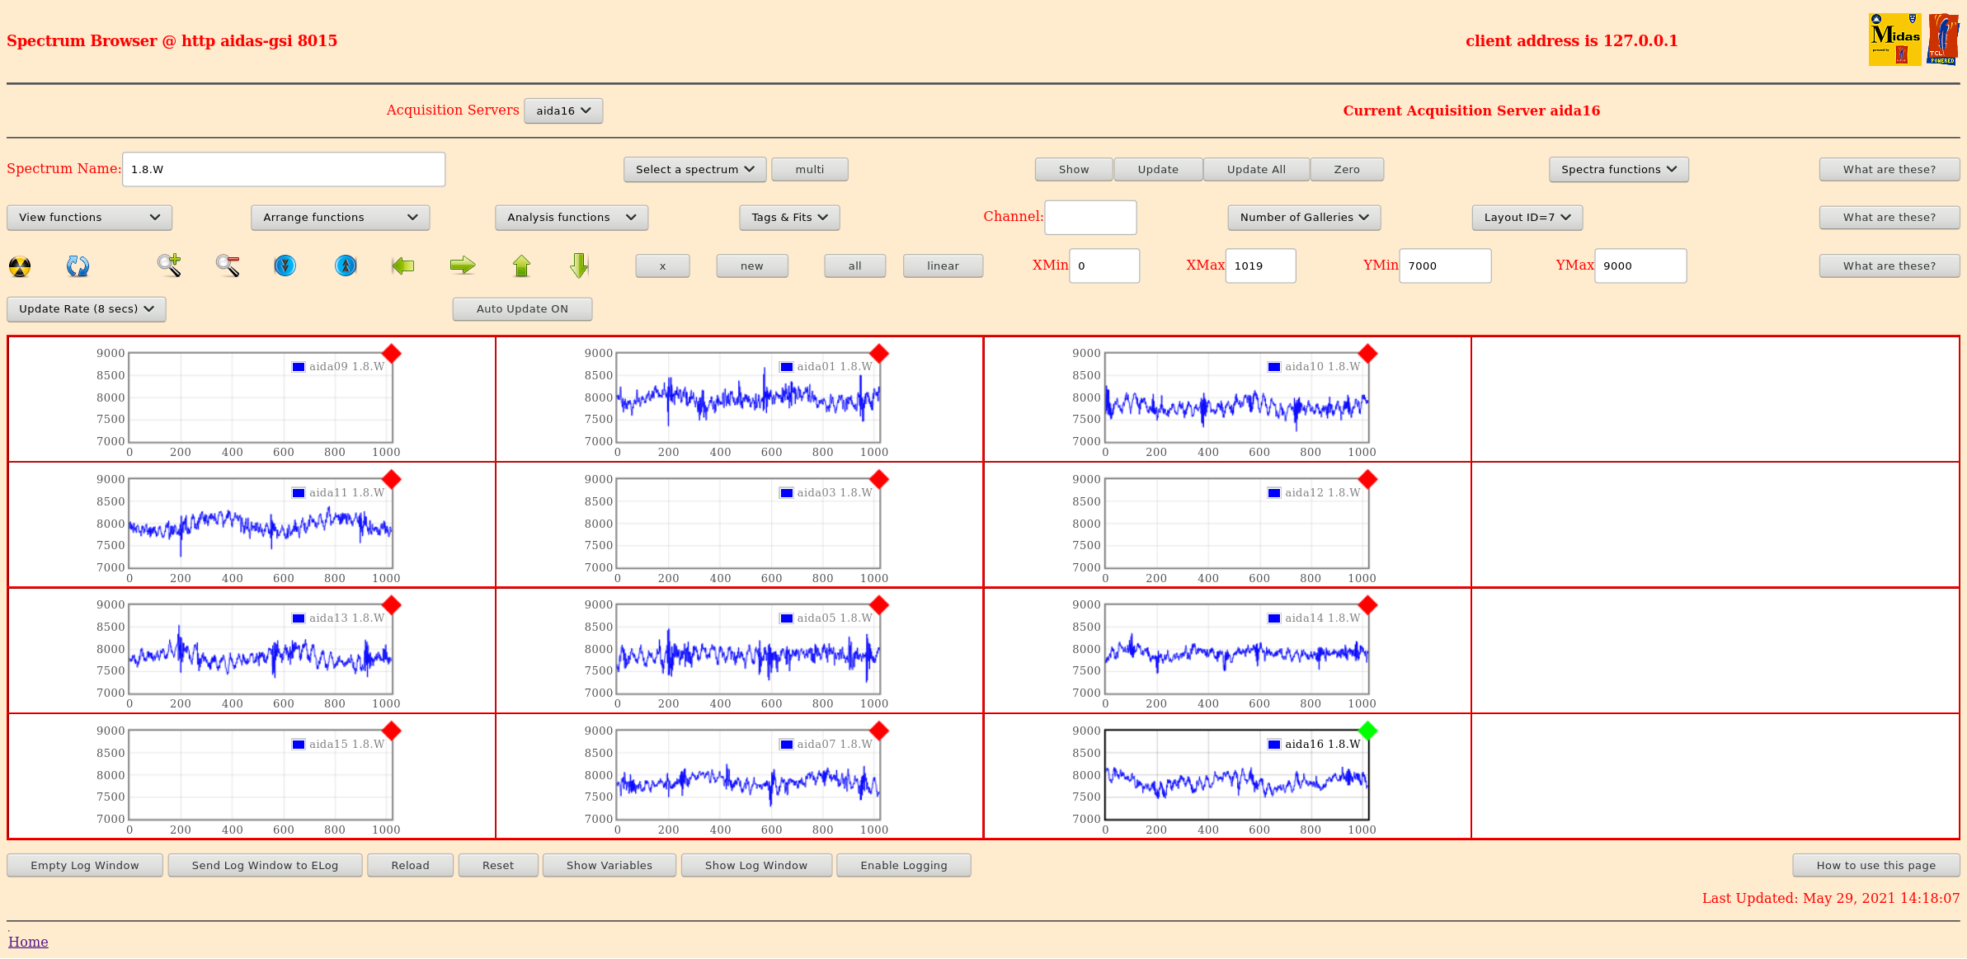Click the green left arrow icon
This screenshot has height=959, width=1967.
click(x=402, y=266)
